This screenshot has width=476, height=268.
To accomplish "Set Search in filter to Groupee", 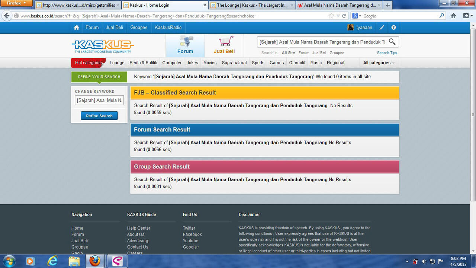I will [x=337, y=53].
